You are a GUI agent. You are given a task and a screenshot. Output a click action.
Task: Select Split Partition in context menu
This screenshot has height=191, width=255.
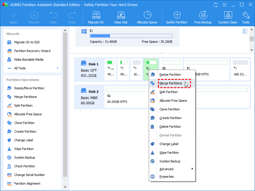[168, 92]
